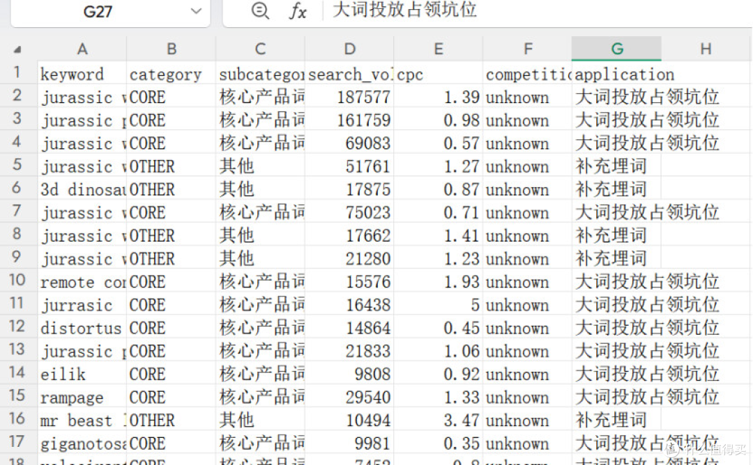Screen dimensions: 753x465
Task: Click the select-all corner triangle
Action: [17, 49]
